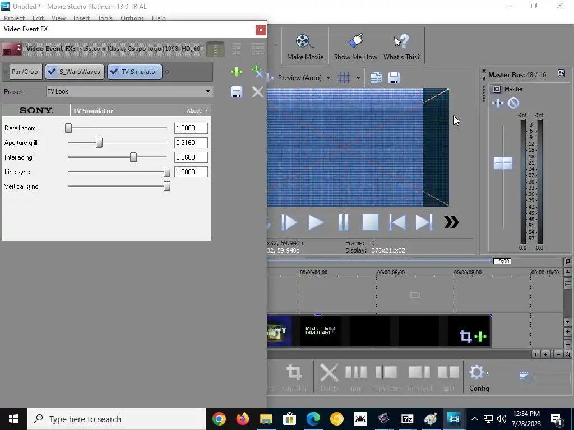Click the Vertical sync slider handle

[x=167, y=186]
